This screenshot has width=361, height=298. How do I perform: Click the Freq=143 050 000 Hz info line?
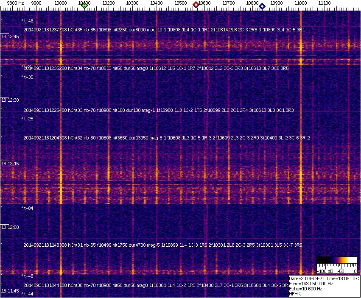(x=311, y=284)
